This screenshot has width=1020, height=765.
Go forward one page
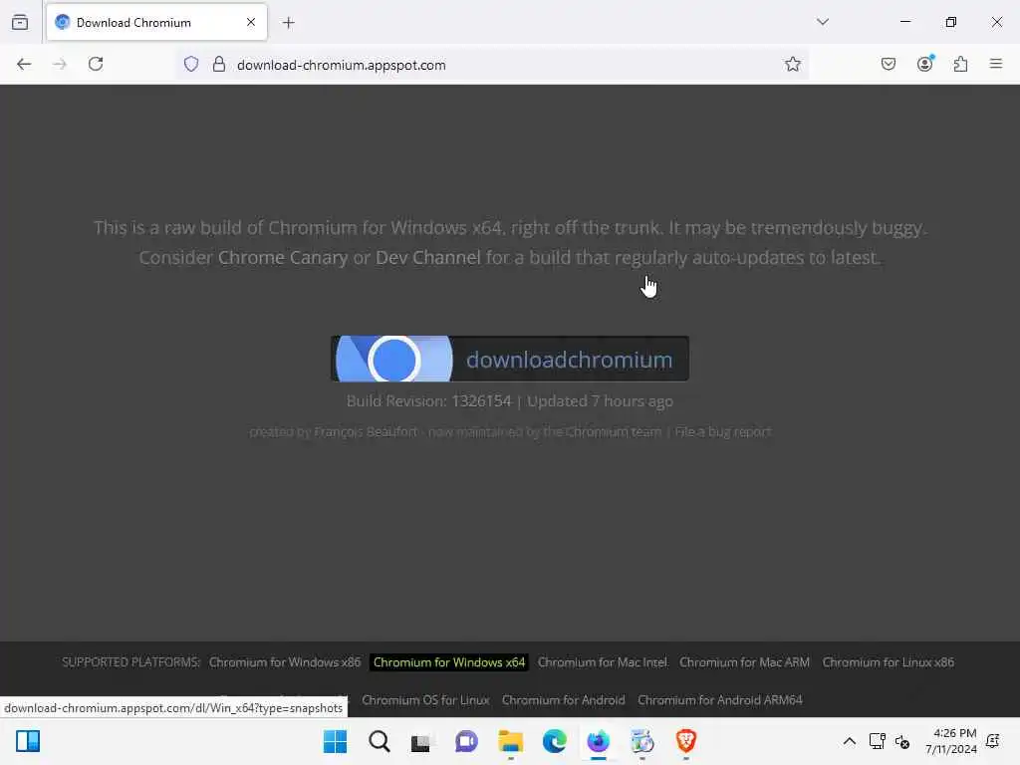60,64
